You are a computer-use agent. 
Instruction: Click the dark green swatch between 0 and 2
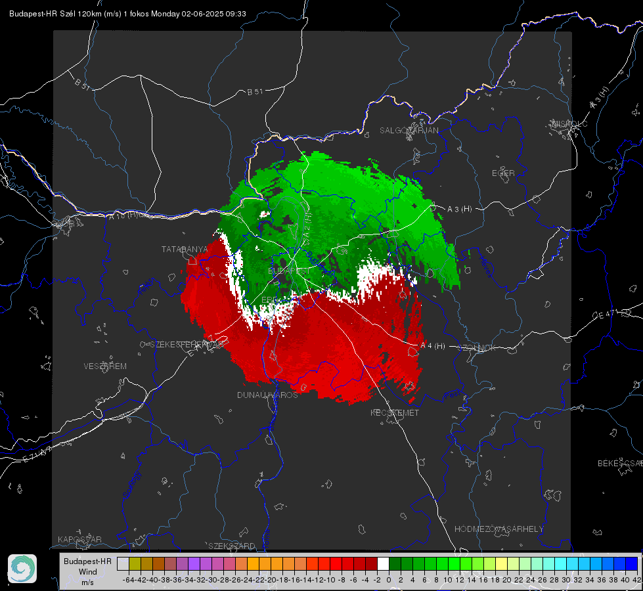click(395, 563)
